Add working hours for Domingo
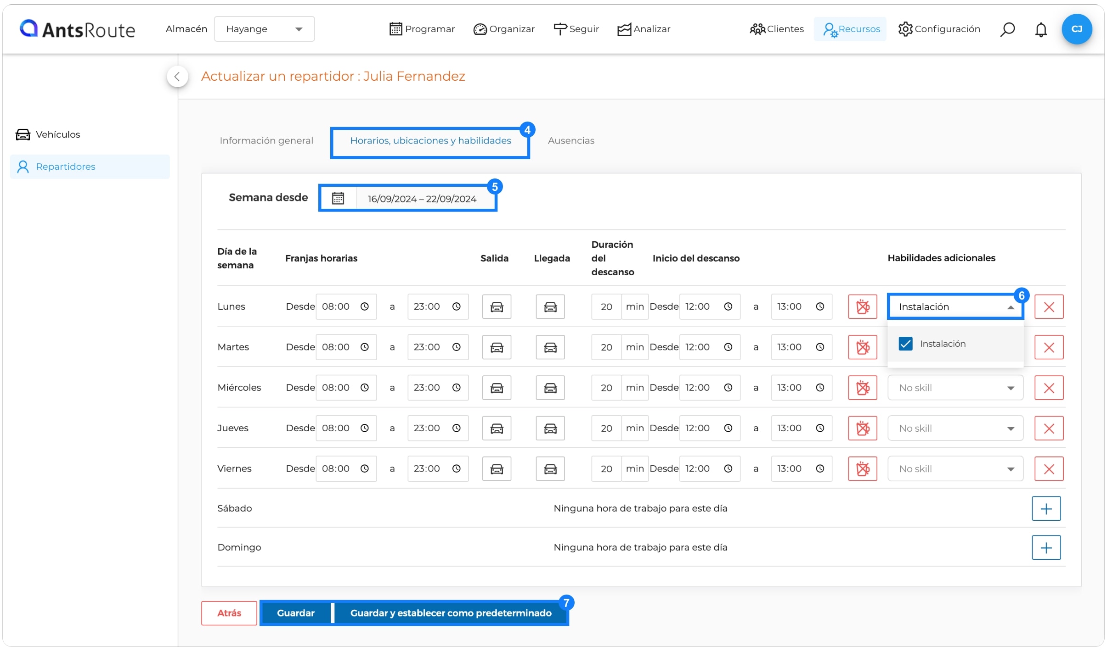 pos(1046,547)
